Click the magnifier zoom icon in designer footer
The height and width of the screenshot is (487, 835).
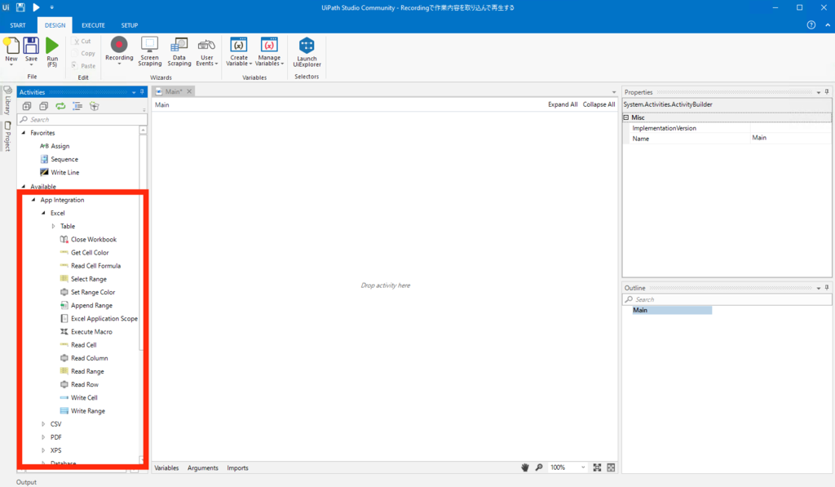539,467
